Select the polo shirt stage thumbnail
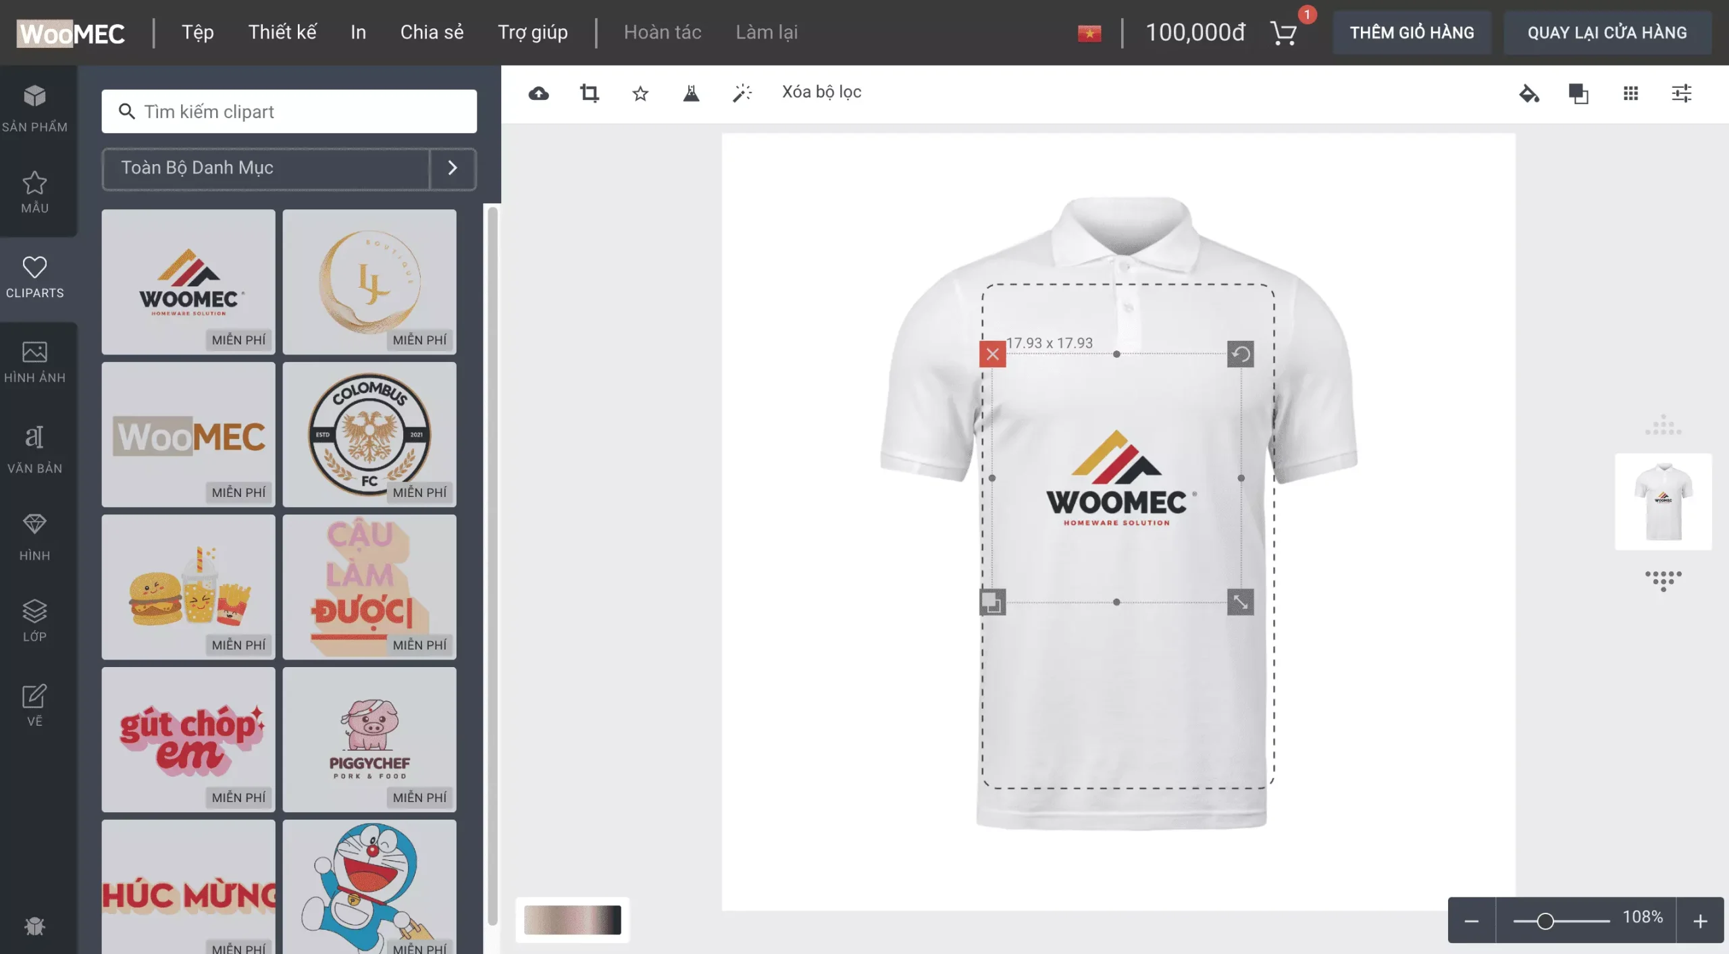The height and width of the screenshot is (954, 1729). (x=1663, y=502)
